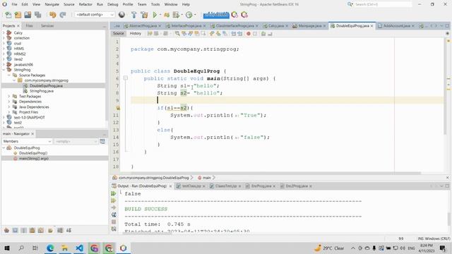Viewport: 452px width, 254px height.
Task: Click the New Project toolbar icon
Action: click(18, 15)
